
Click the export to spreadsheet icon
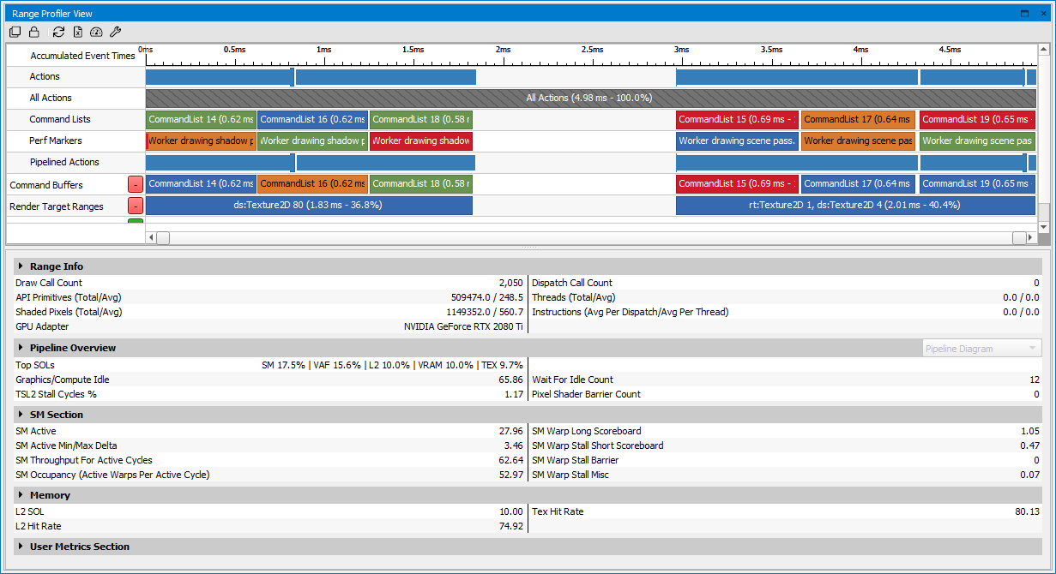(x=77, y=32)
